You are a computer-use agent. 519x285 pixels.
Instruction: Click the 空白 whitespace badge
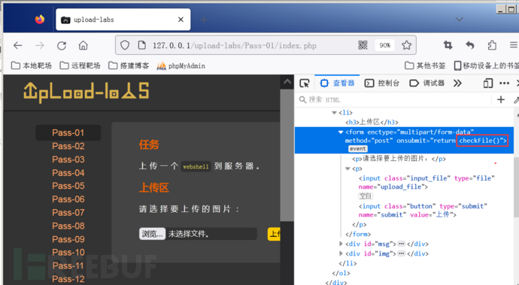(366, 196)
